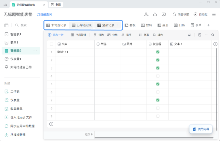The width and height of the screenshot is (220, 141).
Task: Open the 填色 fill color tool
Action: [x=158, y=35]
